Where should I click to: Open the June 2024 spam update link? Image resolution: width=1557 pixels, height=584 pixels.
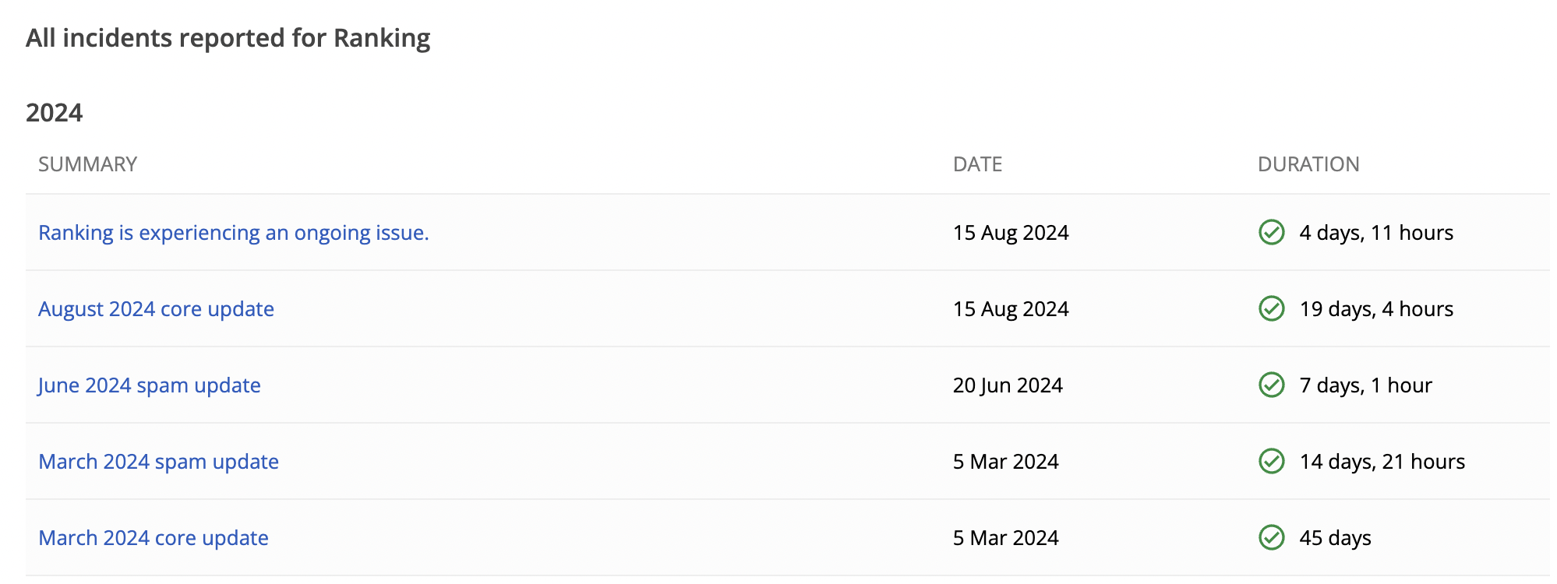(x=149, y=385)
